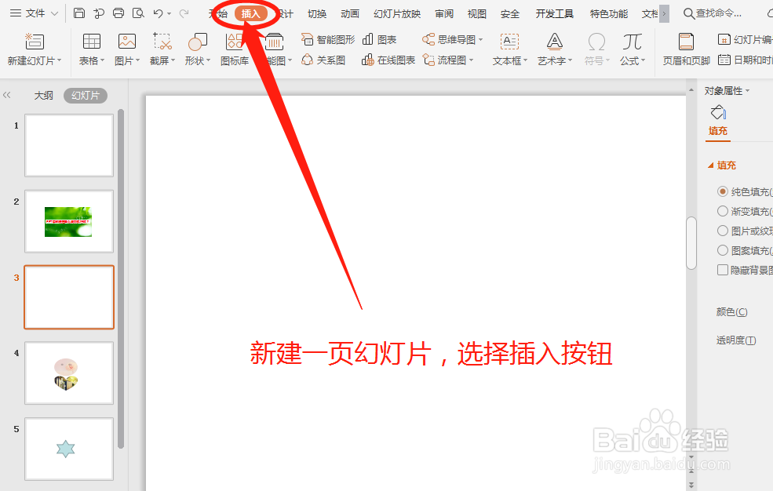
Task: Insert a Symbol 符号
Action: point(597,49)
